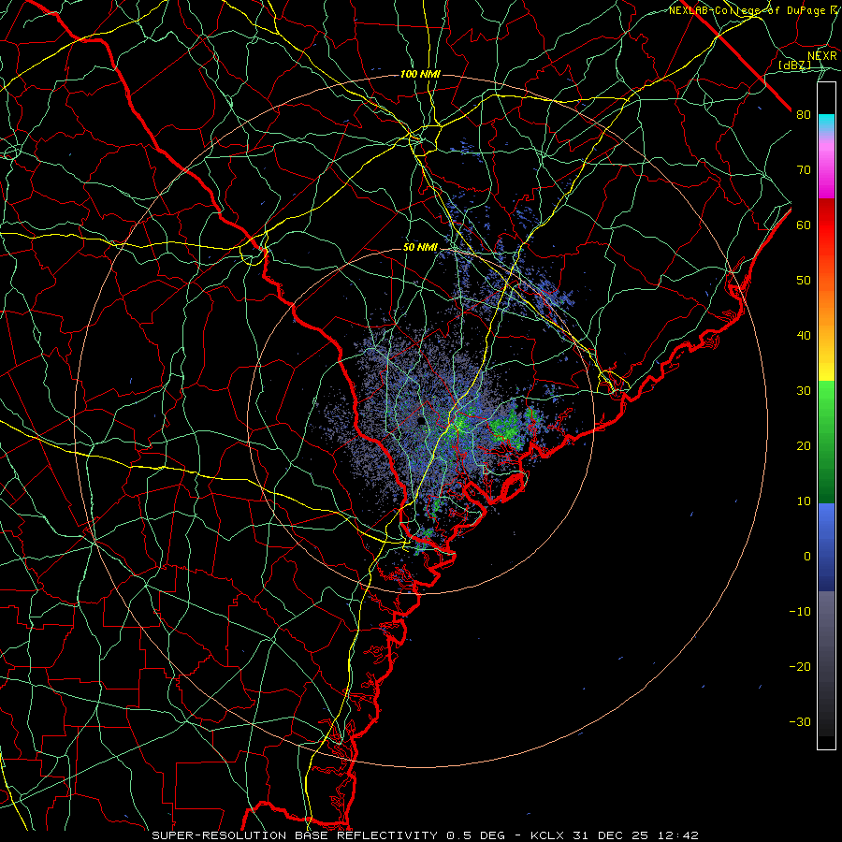Click the '50 NMI' range ring label

point(420,248)
